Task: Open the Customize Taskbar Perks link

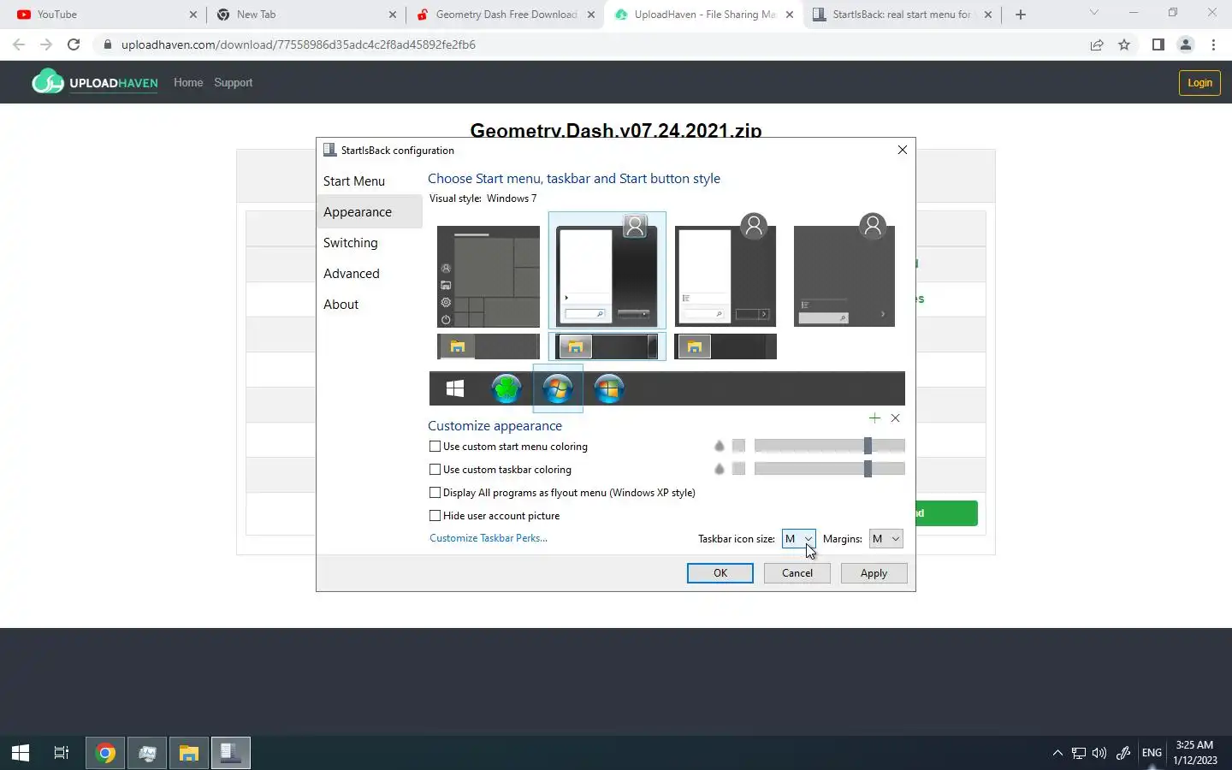Action: tap(489, 538)
